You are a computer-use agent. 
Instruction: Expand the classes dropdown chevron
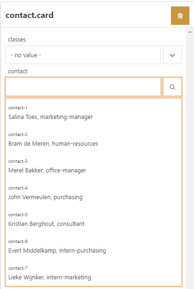click(x=172, y=55)
